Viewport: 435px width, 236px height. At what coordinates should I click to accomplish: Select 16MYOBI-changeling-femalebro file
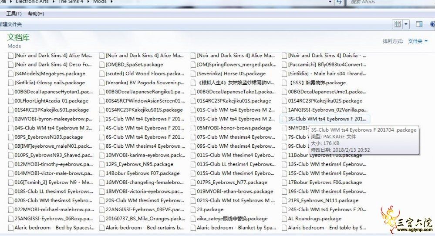click(145, 183)
